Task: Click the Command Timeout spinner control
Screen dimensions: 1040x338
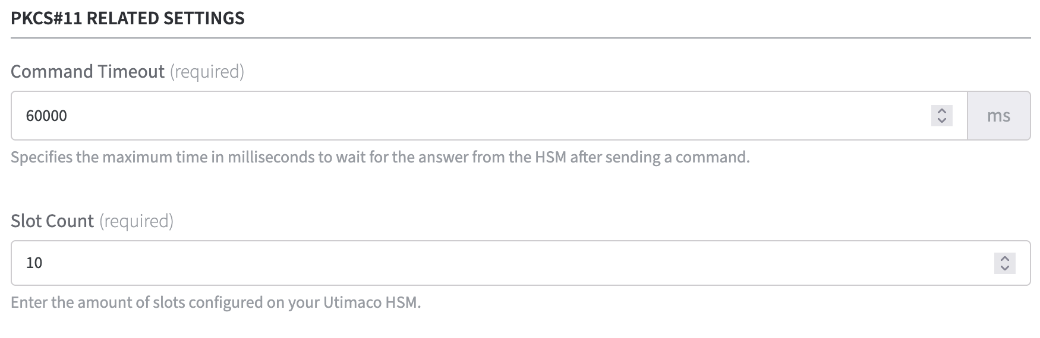Action: coord(941,116)
